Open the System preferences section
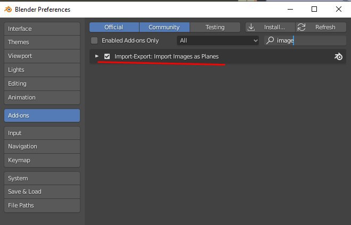Image resolution: width=351 pixels, height=225 pixels. click(42, 178)
